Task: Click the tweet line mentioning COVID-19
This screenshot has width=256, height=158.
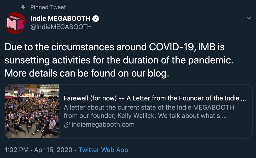Action: [115, 47]
